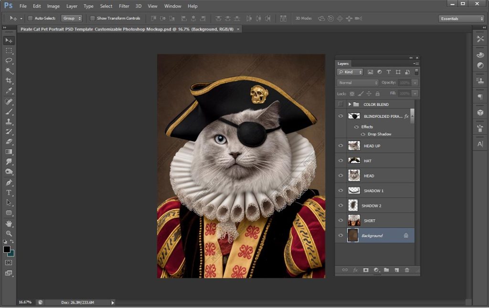Viewport: 489px width, 308px height.
Task: Pick the Eyedropper tool
Action: (9, 91)
